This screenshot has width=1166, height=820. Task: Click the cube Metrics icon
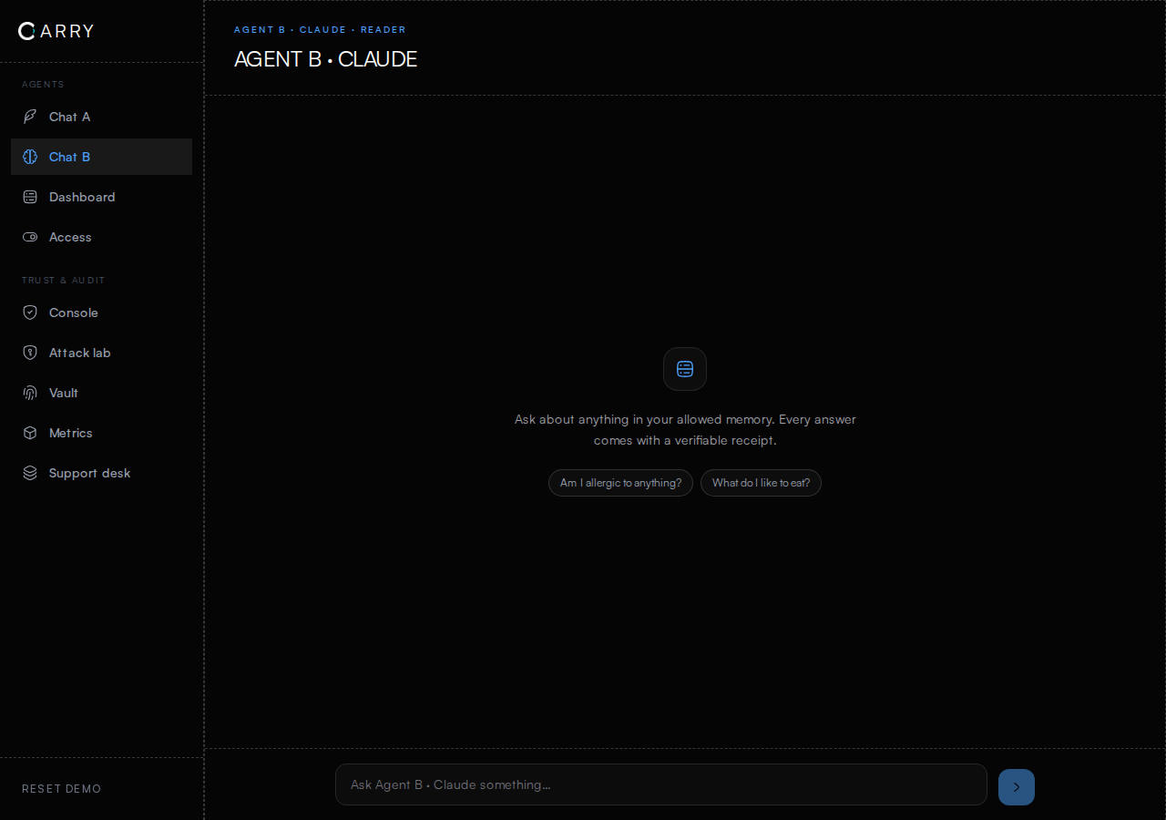point(30,433)
